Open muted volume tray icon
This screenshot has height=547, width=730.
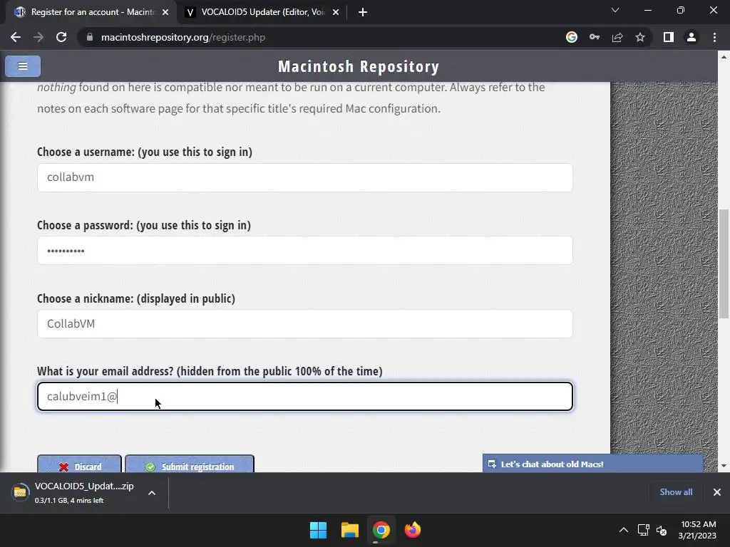[x=662, y=530]
